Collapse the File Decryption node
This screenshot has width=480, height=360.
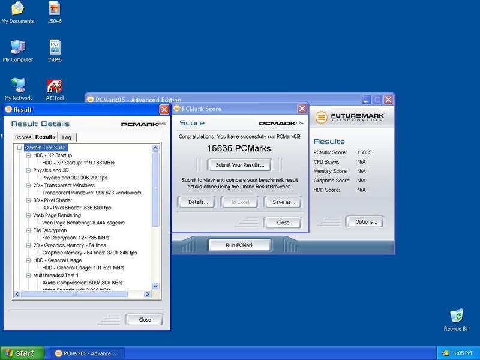pyautogui.click(x=28, y=230)
